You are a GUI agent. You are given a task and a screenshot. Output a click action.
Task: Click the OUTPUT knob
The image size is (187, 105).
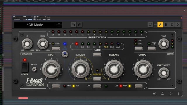coord(143,69)
